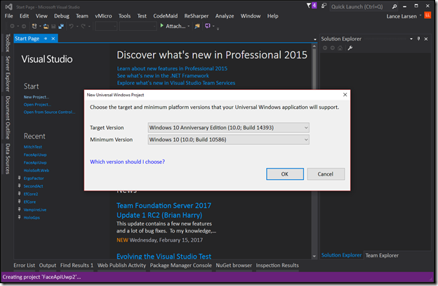The width and height of the screenshot is (438, 286).
Task: Open the MitchTest recent project
Action: [33, 147]
